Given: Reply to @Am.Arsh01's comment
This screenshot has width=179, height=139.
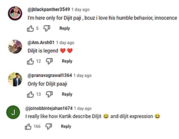Looking at the screenshot, I should coord(67,61).
